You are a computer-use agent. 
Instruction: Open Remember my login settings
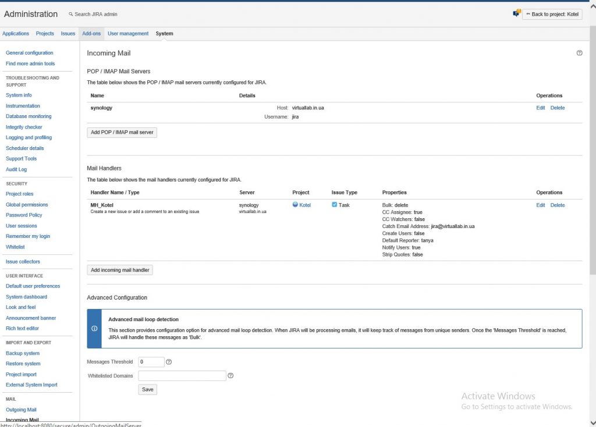[x=28, y=236]
